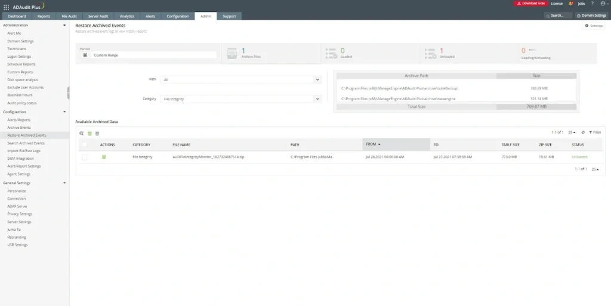611x306 pixels.
Task: Click the search magnifier above the archive table
Action: [x=82, y=133]
